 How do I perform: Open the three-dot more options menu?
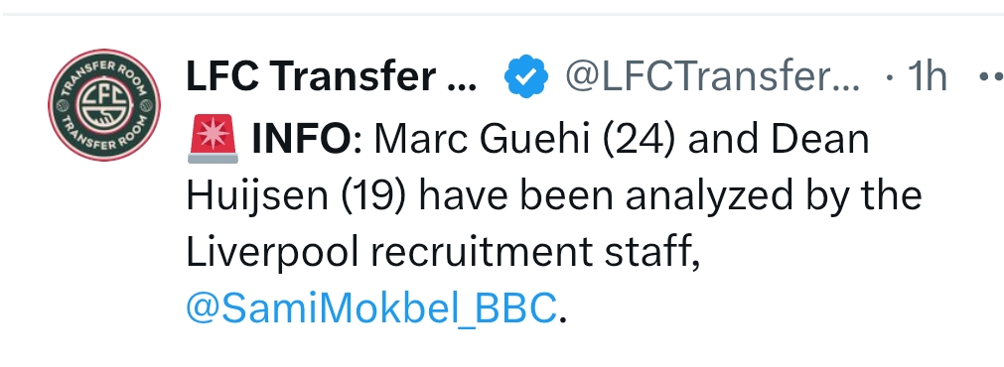tap(991, 76)
